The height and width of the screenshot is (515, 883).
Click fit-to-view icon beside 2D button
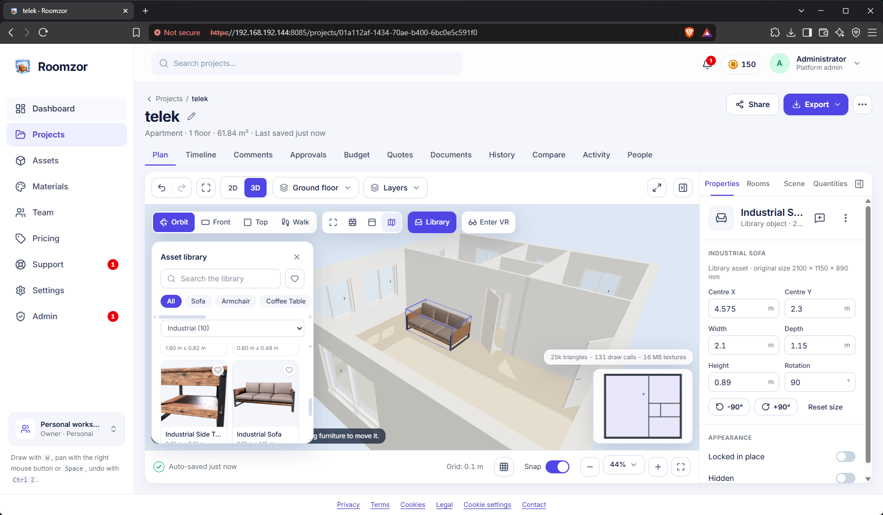pyautogui.click(x=206, y=188)
